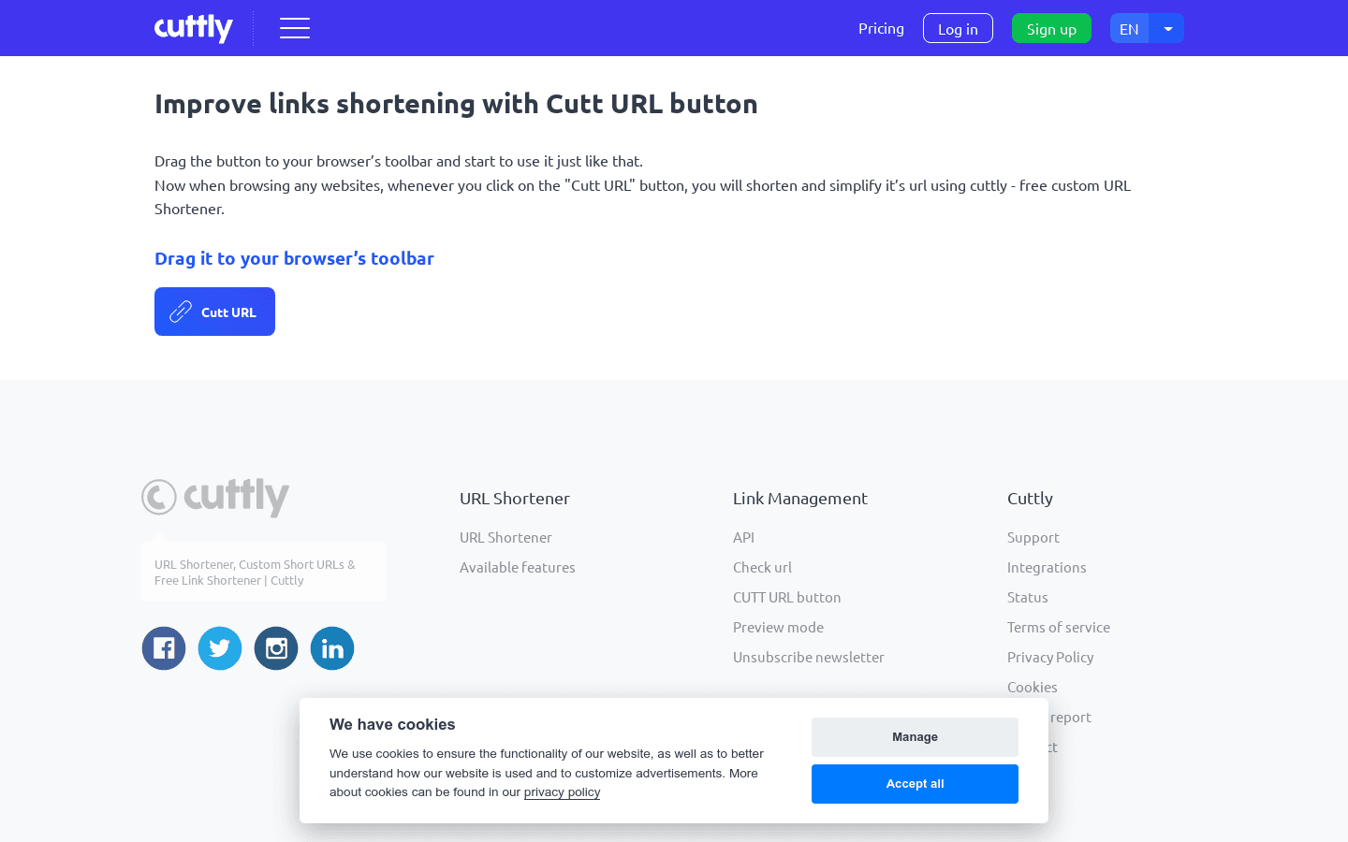Image resolution: width=1348 pixels, height=842 pixels.
Task: Visit Cuttly's Twitter profile
Action: coord(220,647)
